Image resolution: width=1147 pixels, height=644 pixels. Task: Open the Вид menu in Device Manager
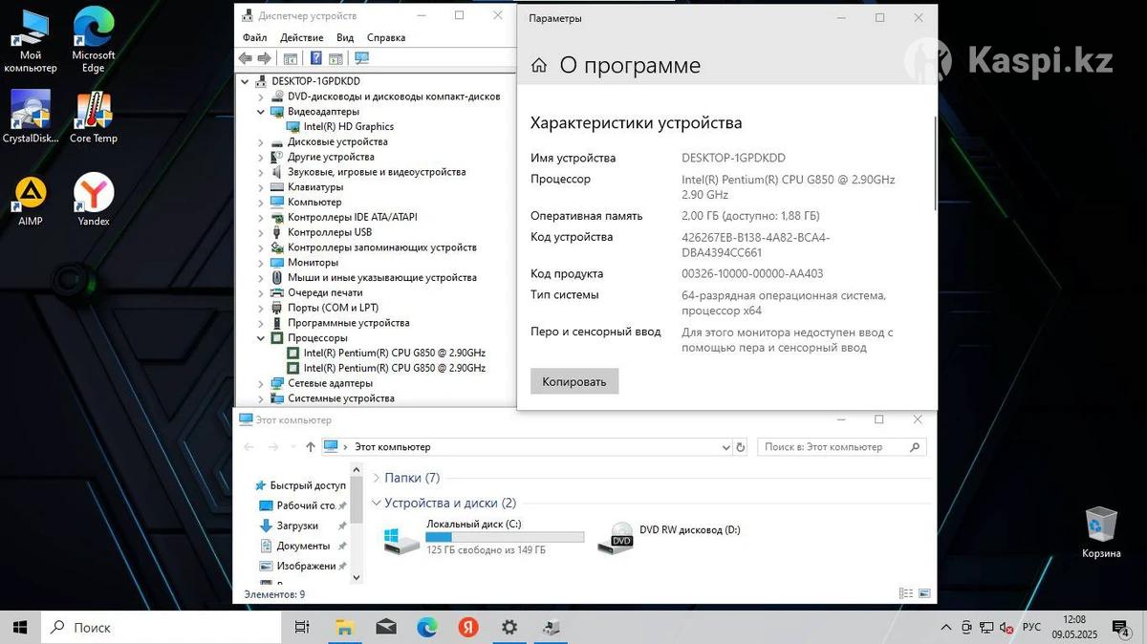[345, 37]
